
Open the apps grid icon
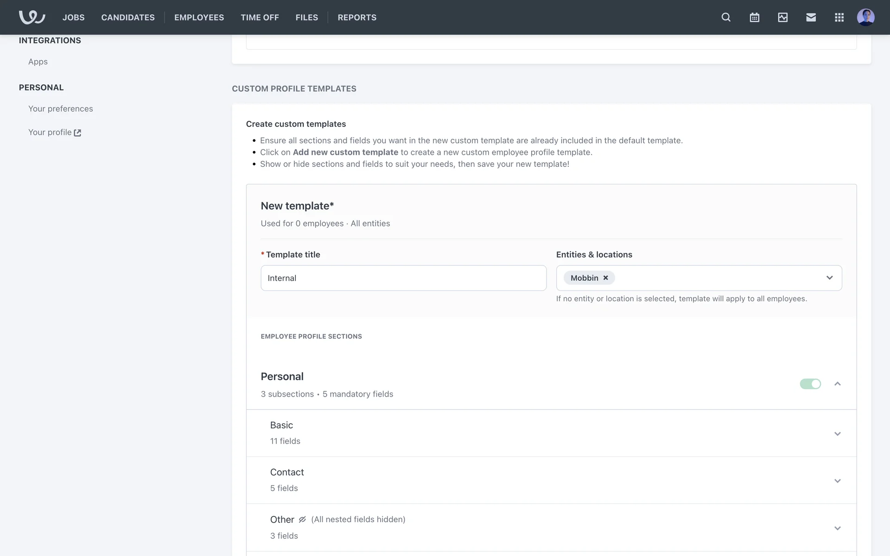(839, 17)
